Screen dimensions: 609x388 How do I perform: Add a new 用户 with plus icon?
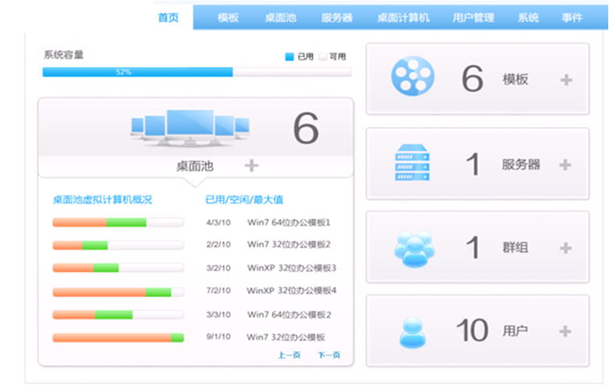tap(565, 331)
